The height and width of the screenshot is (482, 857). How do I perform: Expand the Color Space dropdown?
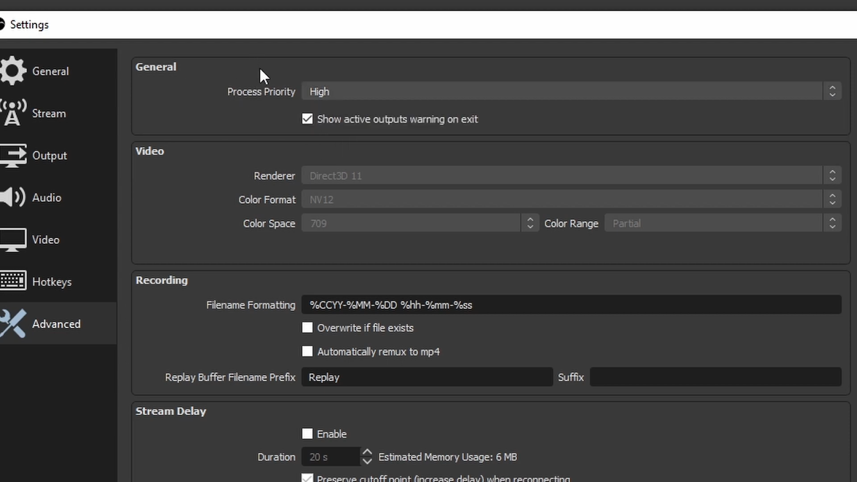point(530,223)
